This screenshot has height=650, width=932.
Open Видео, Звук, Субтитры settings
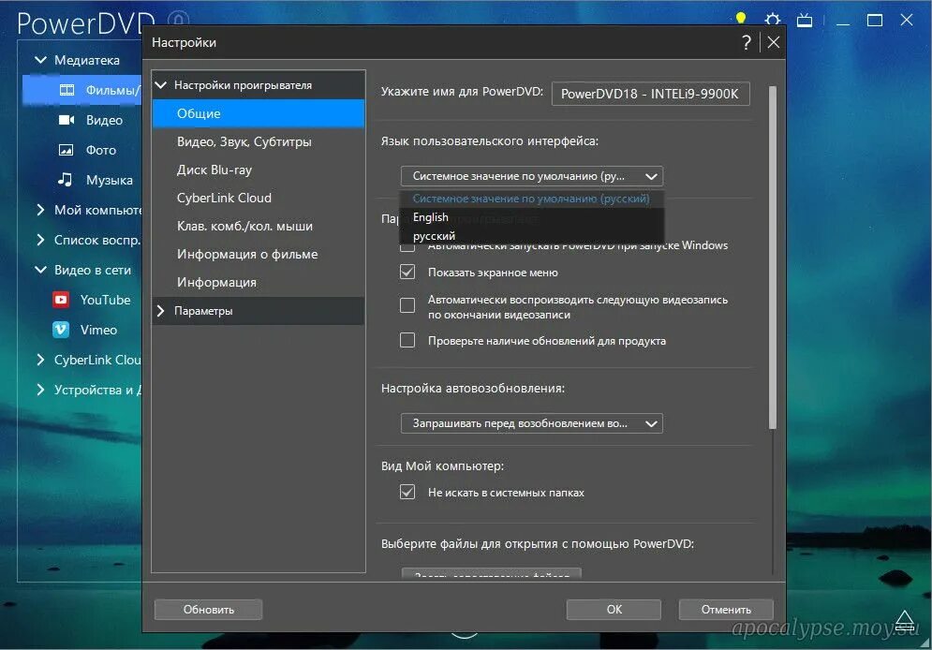tap(259, 141)
